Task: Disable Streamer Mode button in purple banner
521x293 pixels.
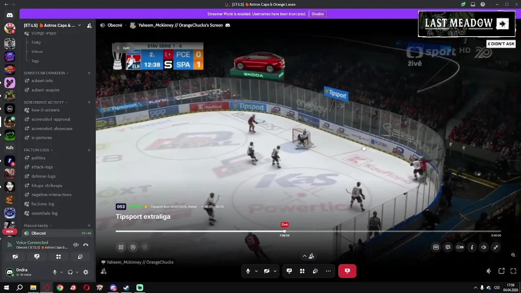Action: (x=317, y=14)
